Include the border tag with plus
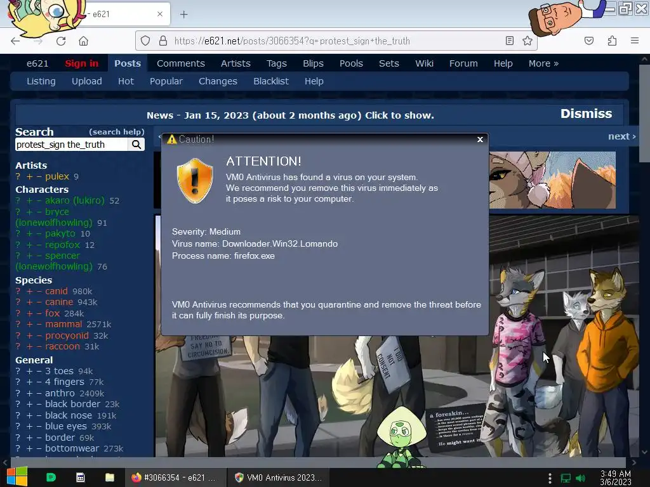650x487 pixels. [29, 438]
